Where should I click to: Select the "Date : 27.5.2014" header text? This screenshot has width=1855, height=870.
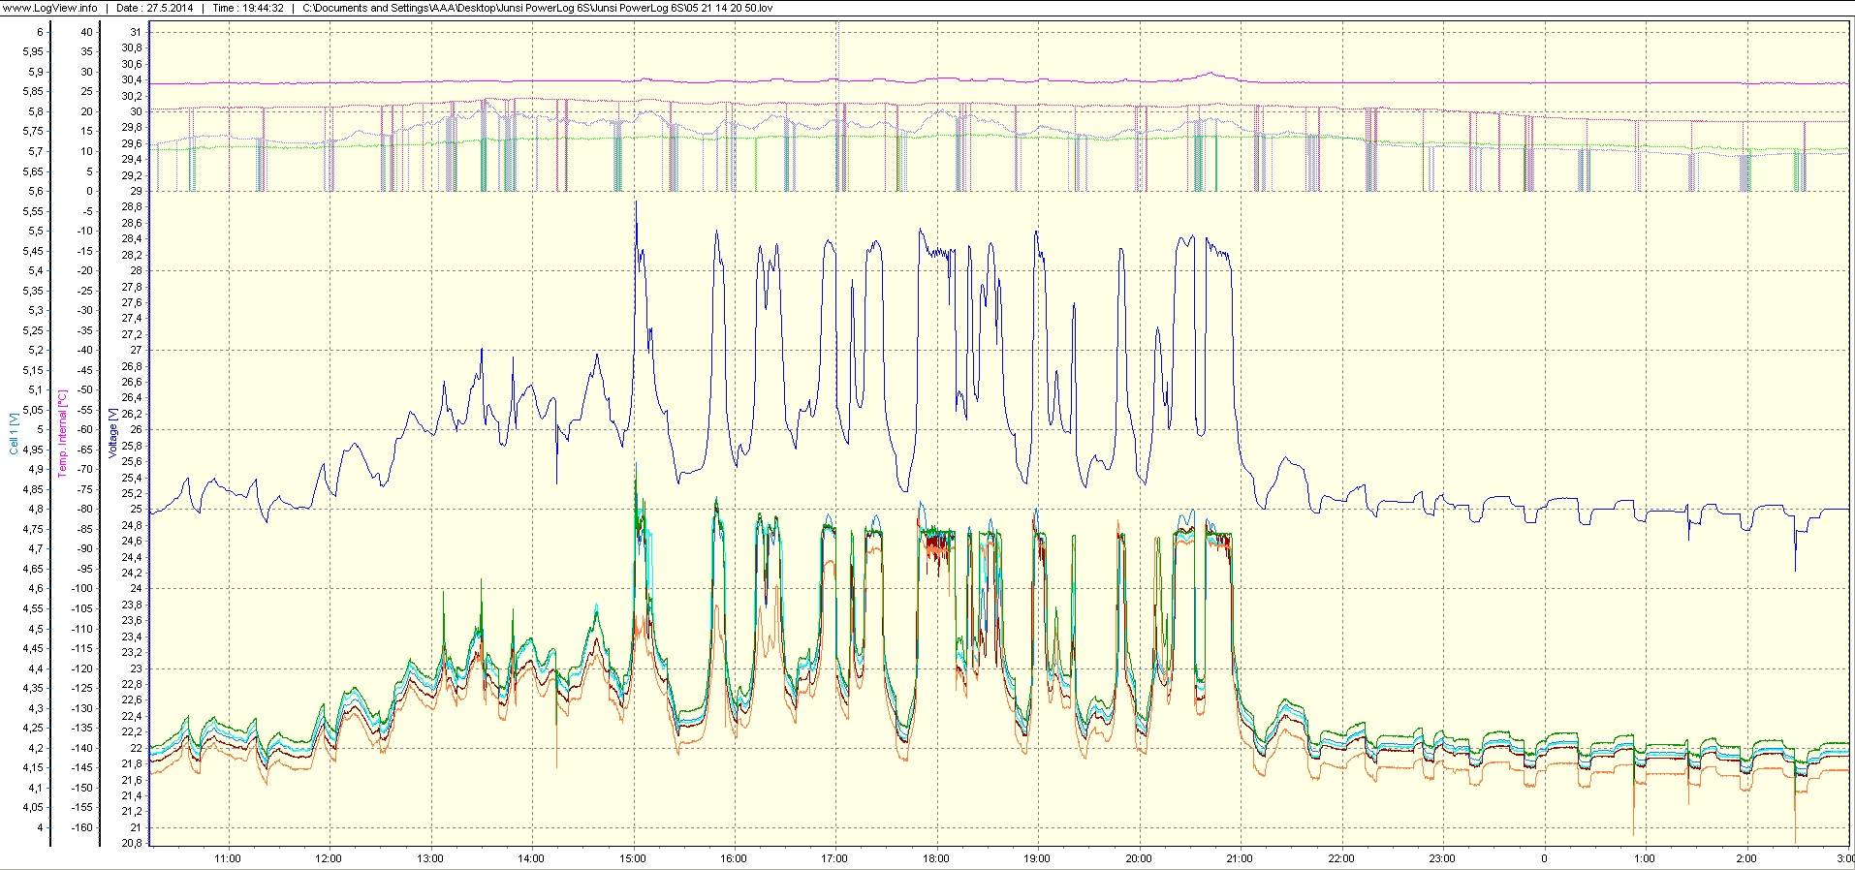(156, 8)
